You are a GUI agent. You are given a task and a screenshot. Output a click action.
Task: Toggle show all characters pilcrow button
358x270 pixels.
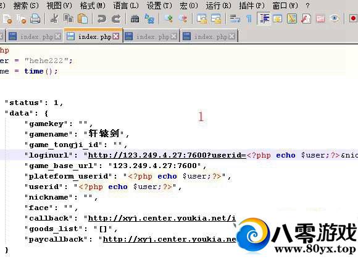pos(249,19)
